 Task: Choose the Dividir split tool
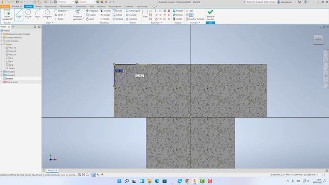tap(105, 19)
